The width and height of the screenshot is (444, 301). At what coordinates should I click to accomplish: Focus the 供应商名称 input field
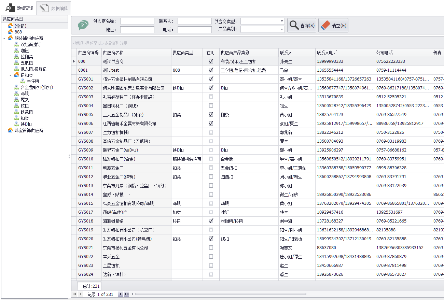(137, 21)
